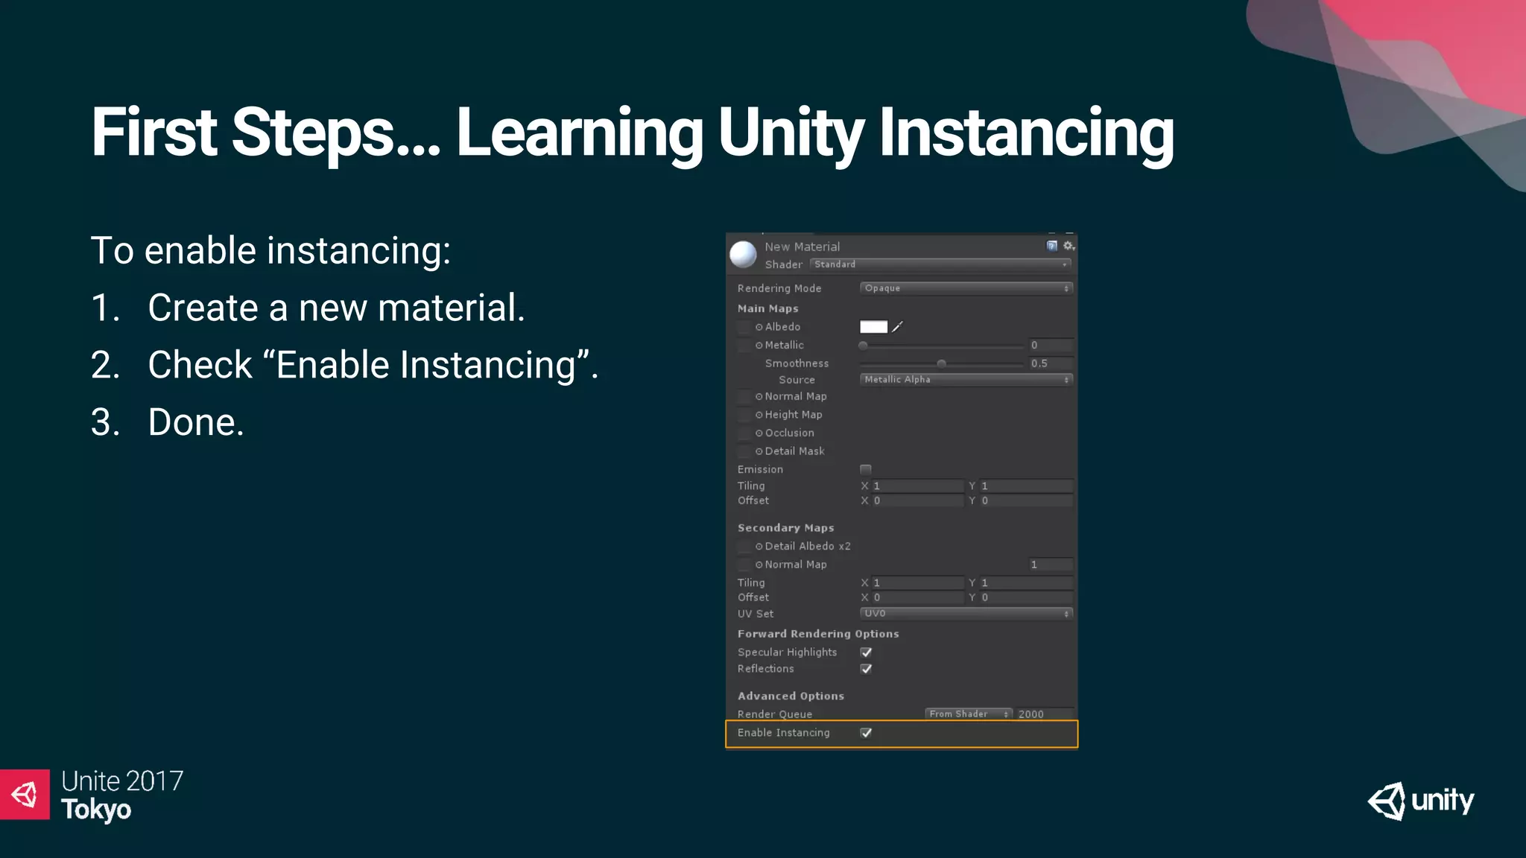This screenshot has width=1526, height=858.
Task: Click the "Smoothness" label
Action: tap(797, 363)
